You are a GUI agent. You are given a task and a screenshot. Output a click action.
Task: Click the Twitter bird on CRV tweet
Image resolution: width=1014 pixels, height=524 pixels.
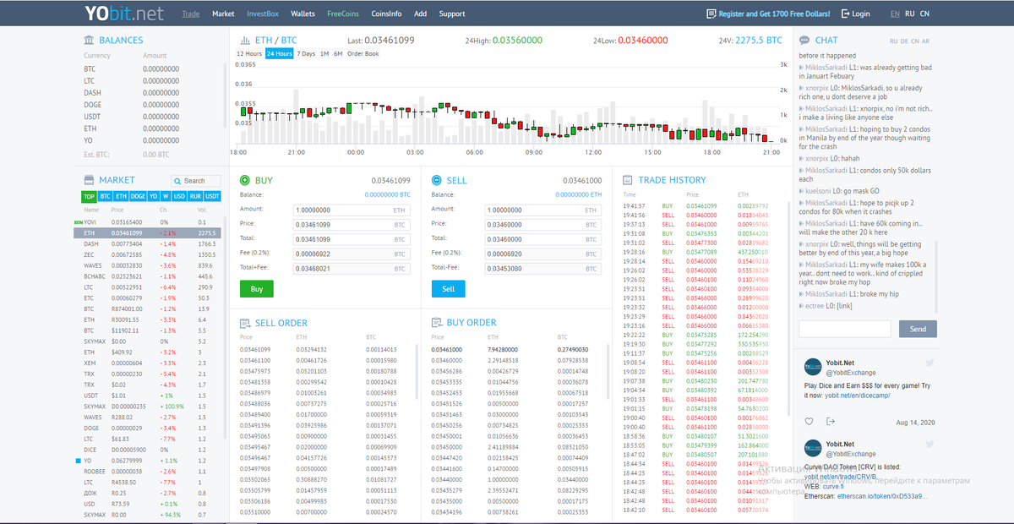[929, 444]
